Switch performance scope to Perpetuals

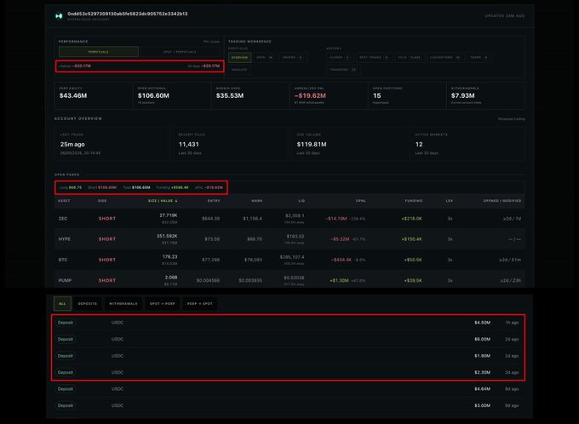[x=99, y=52]
